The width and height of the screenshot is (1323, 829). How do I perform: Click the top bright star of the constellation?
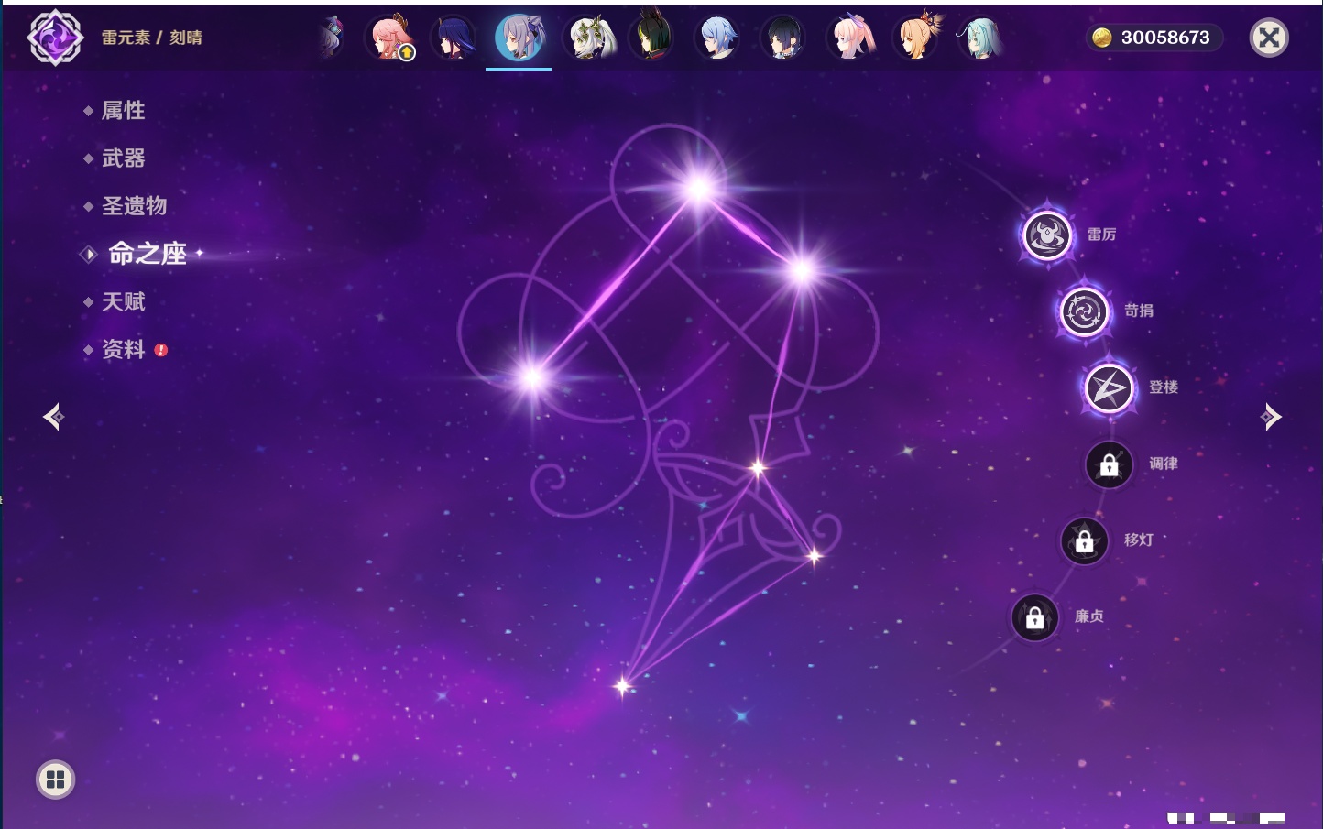click(x=699, y=189)
